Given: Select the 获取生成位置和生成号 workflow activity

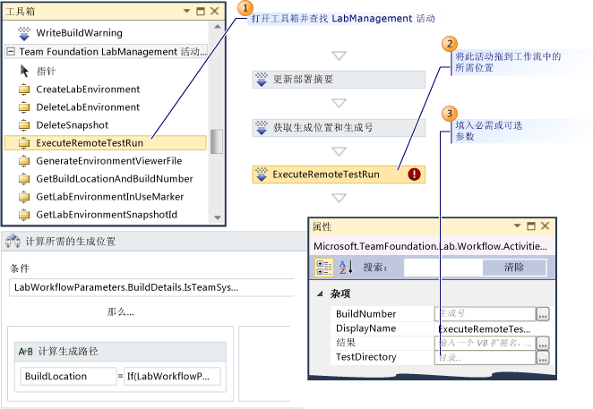Looking at the screenshot, I should click(339, 127).
